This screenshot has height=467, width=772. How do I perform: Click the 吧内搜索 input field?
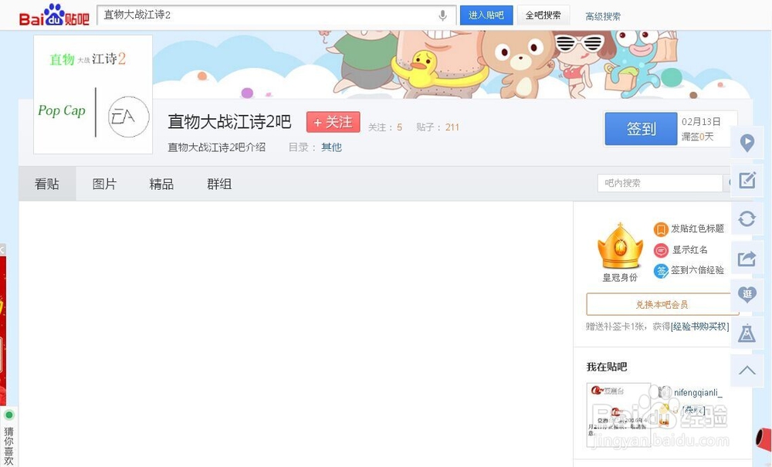[660, 183]
